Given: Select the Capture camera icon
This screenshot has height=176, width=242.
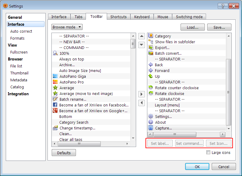Looking at the screenshot, I should [x=151, y=128].
